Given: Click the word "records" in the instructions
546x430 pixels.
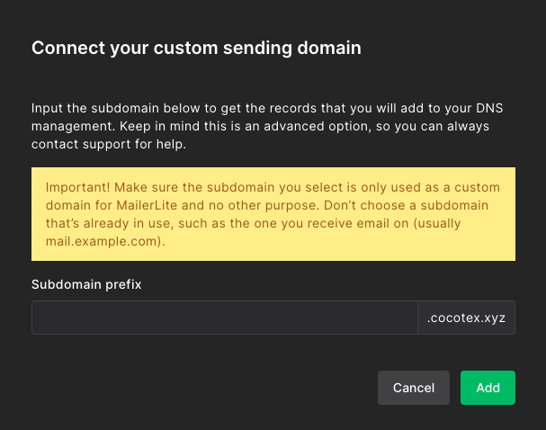Looking at the screenshot, I should [x=305, y=106].
